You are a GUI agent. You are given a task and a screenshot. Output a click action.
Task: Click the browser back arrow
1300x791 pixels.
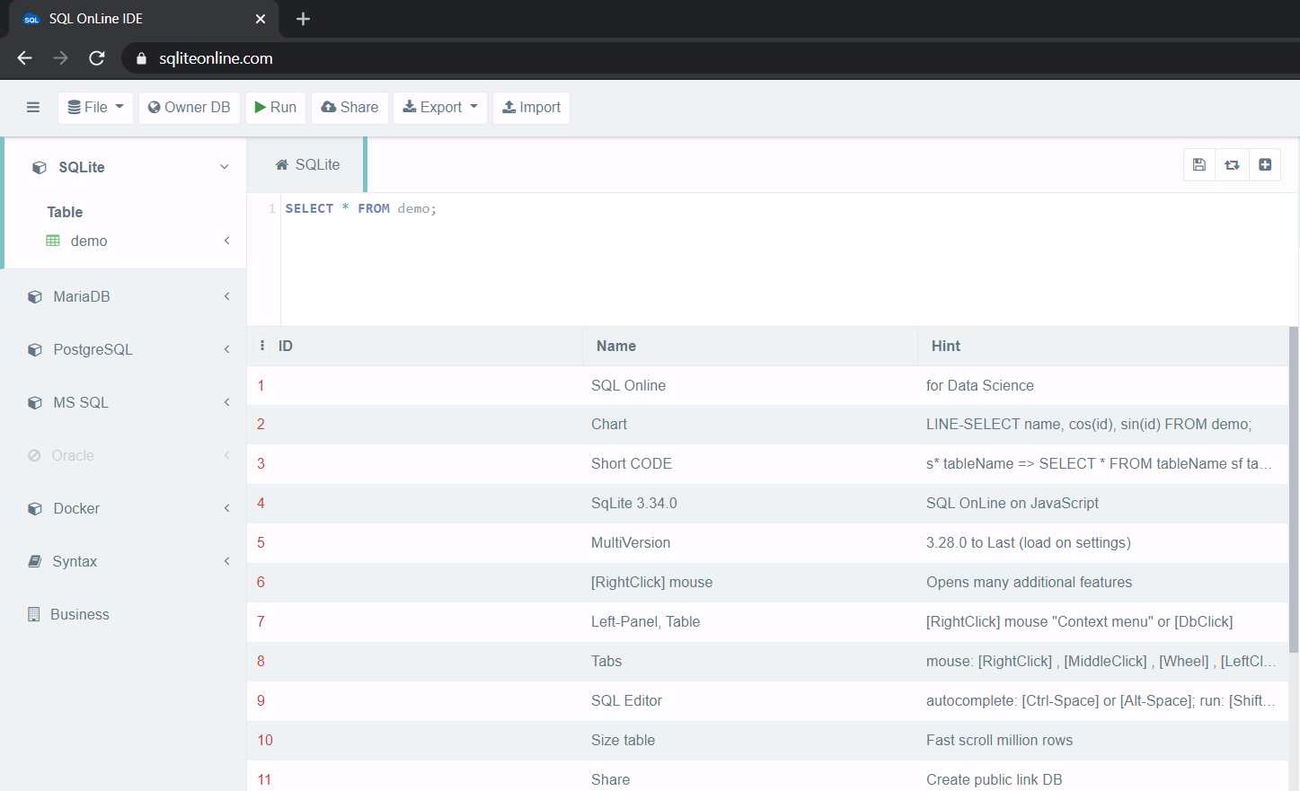pyautogui.click(x=25, y=58)
